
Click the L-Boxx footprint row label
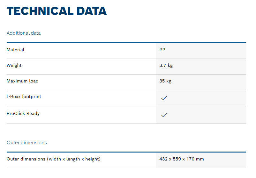tap(24, 96)
